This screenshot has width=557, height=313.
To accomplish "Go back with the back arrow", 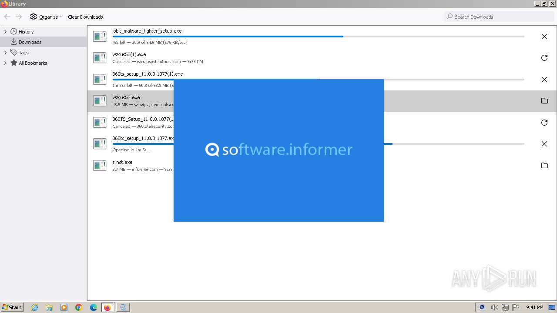I will [x=7, y=17].
